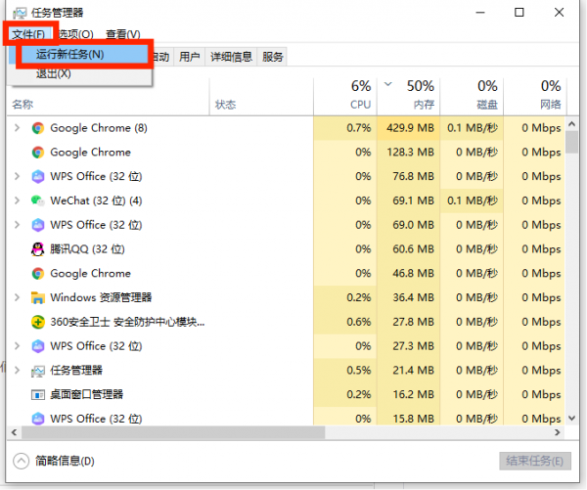Expand the WPS Office 27.3 MB group
Image resolution: width=587 pixels, height=490 pixels.
[17, 346]
